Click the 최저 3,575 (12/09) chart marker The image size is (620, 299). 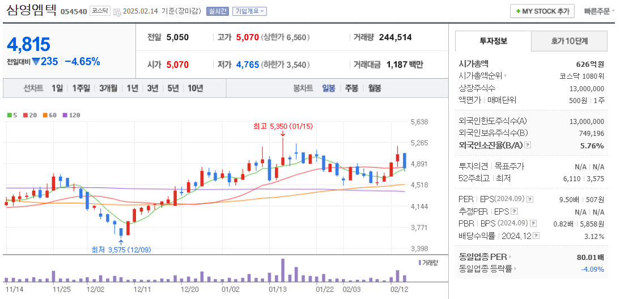[121, 249]
